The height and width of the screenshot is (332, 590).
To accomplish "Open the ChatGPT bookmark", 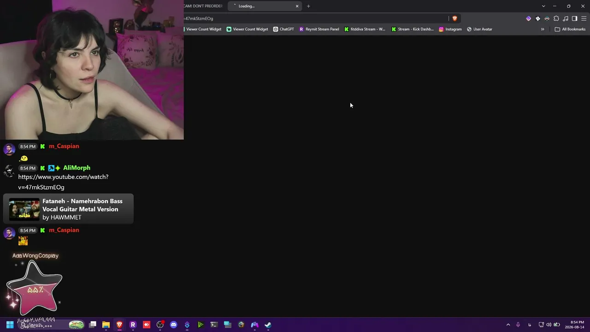I will click(283, 29).
